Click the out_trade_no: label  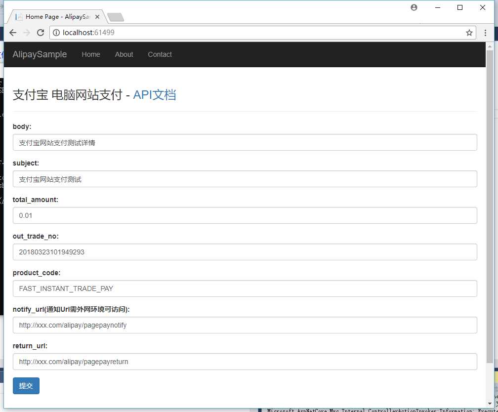pyautogui.click(x=36, y=236)
